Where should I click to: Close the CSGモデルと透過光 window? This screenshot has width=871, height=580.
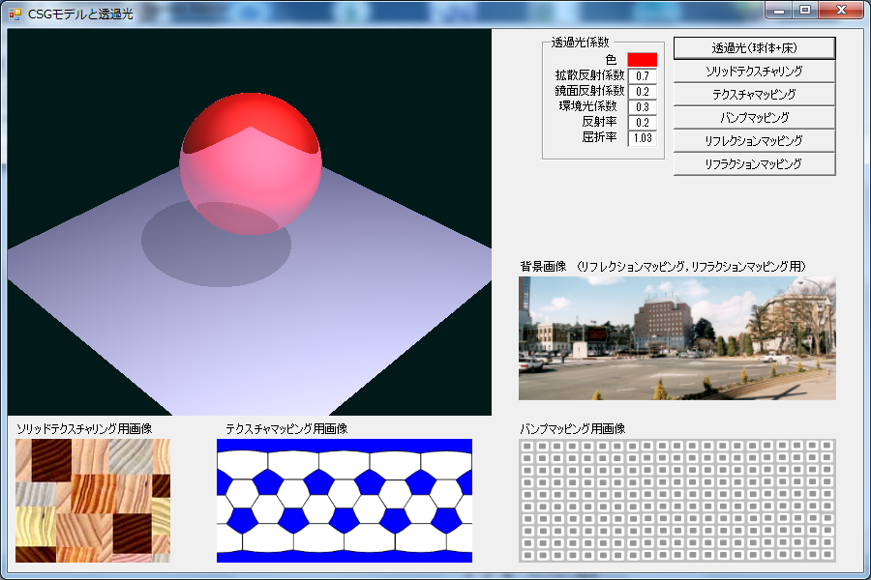841,10
